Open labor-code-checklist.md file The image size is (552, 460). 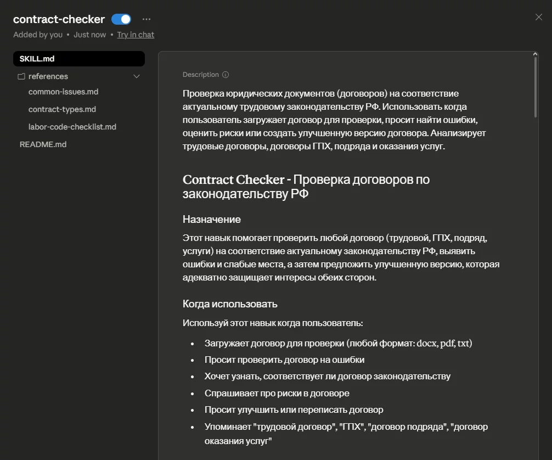pos(72,127)
